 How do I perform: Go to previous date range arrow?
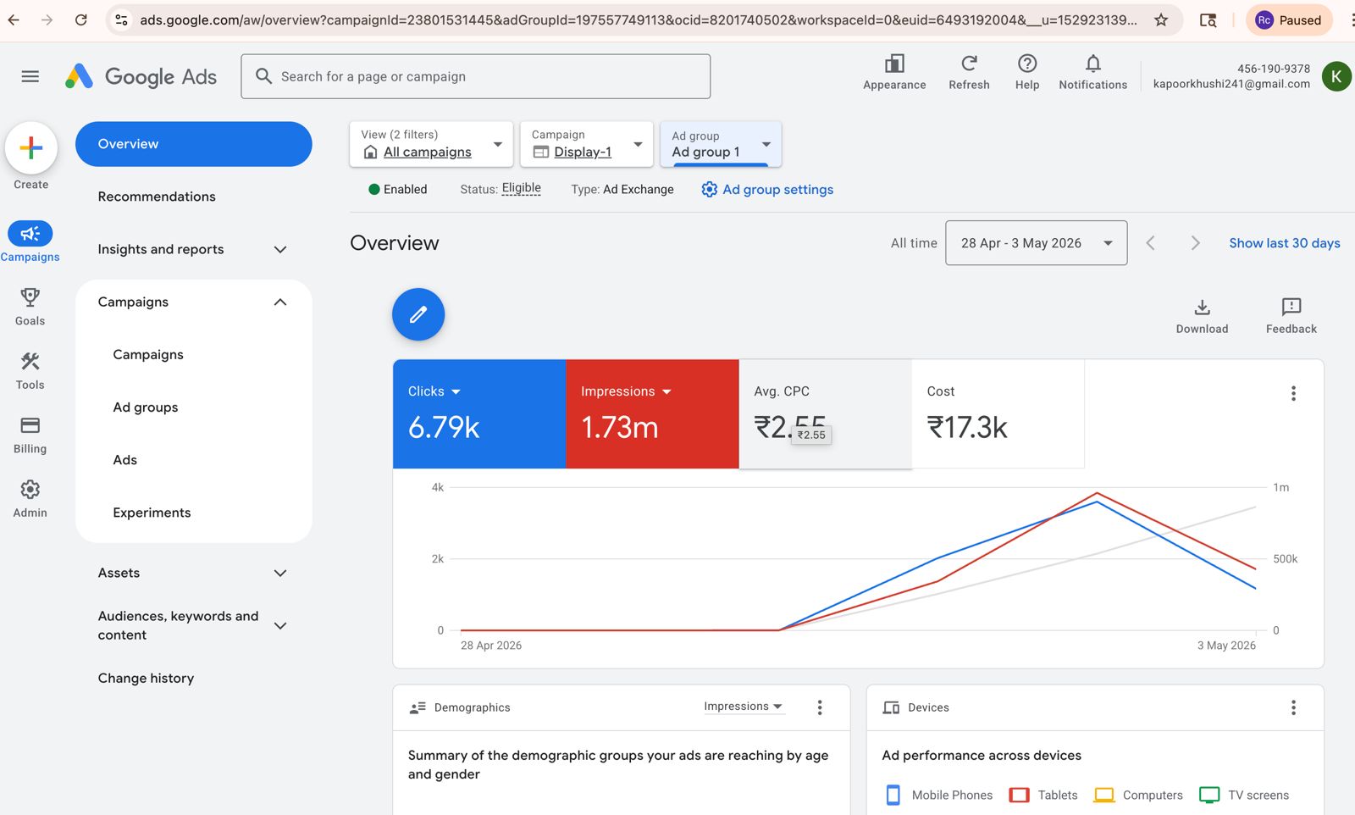pyautogui.click(x=1150, y=243)
